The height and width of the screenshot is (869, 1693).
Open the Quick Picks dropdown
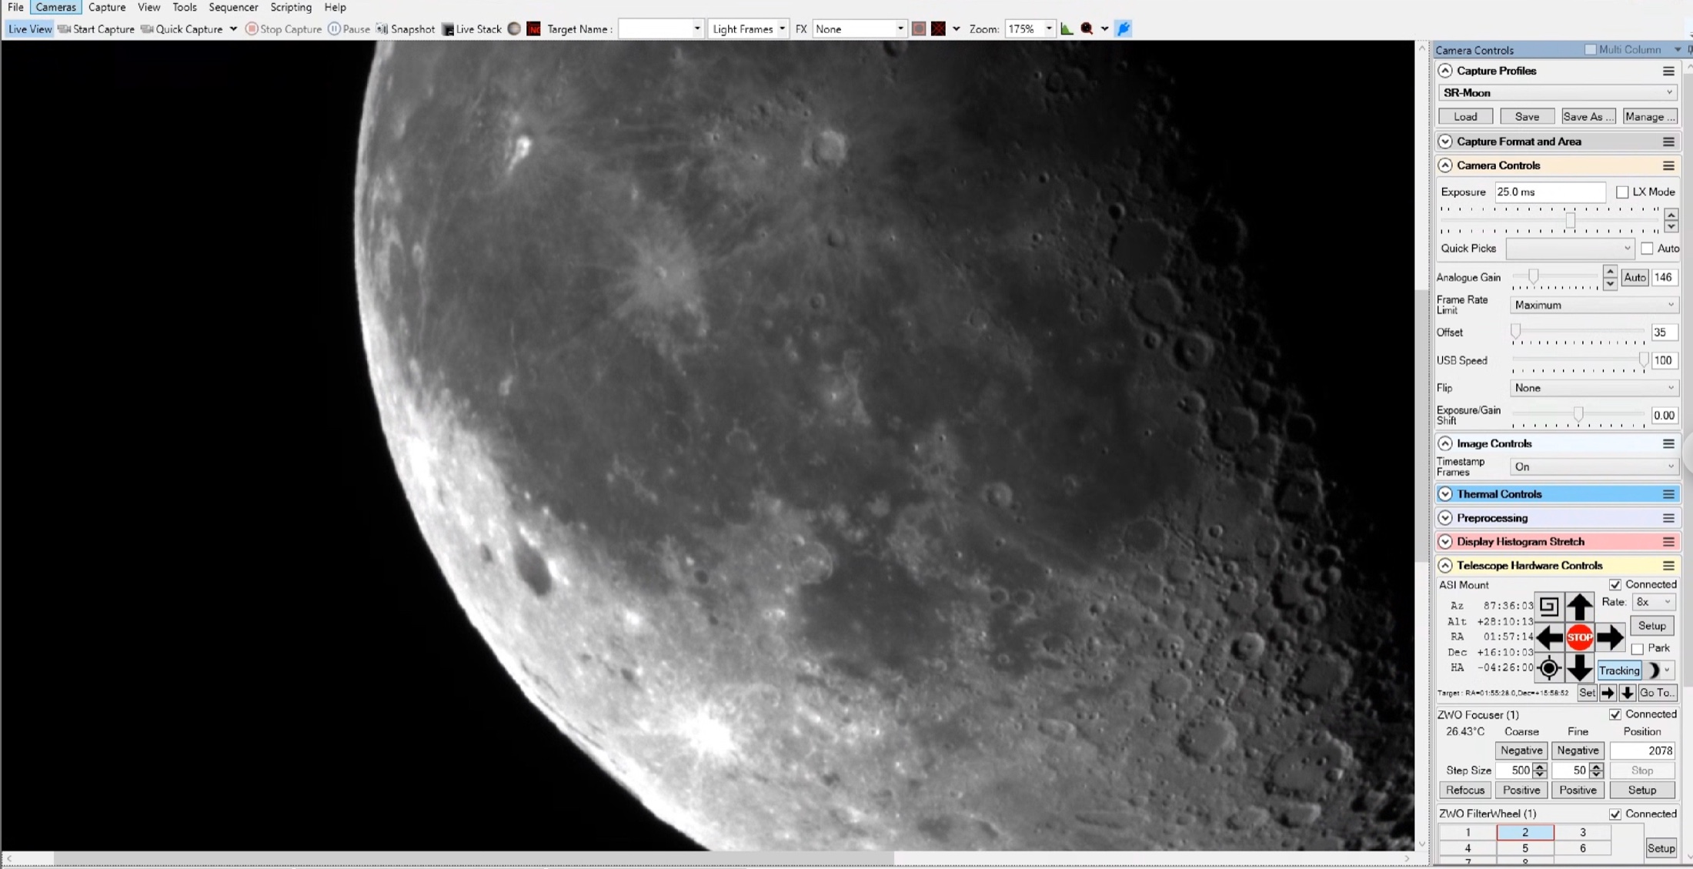click(x=1569, y=249)
